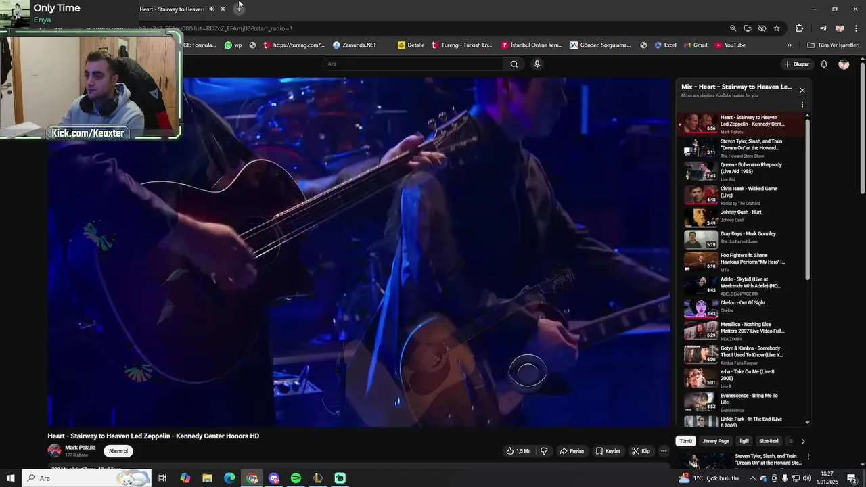
Task: Close the Mix playlist panel
Action: (802, 90)
